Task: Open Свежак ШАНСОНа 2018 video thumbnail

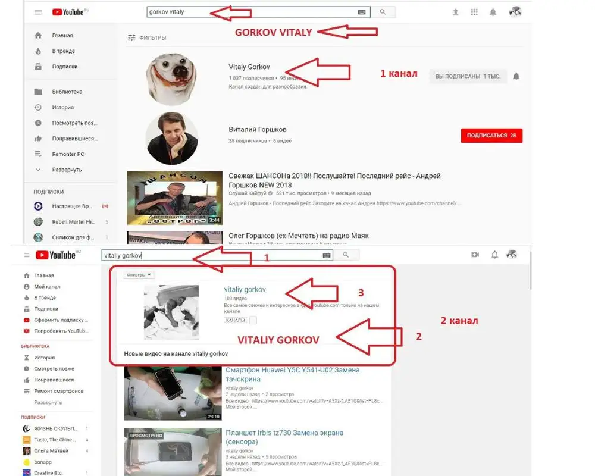Action: (174, 198)
